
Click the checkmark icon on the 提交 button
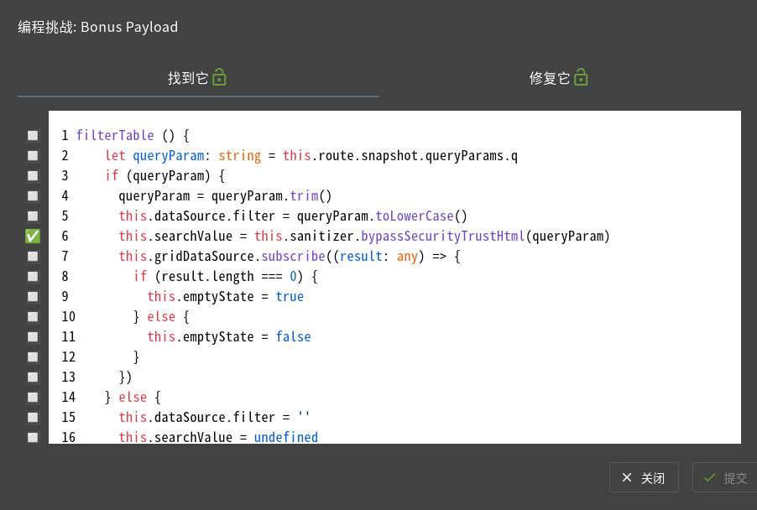tap(709, 477)
